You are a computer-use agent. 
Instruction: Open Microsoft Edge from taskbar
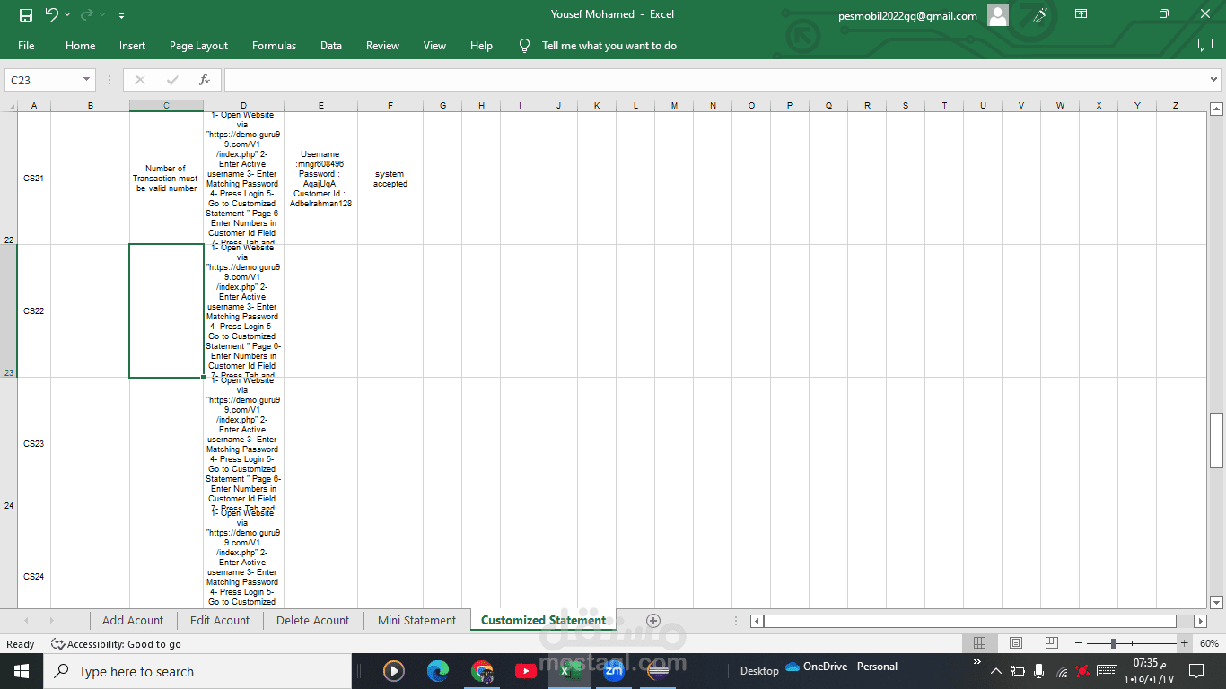pyautogui.click(x=438, y=670)
